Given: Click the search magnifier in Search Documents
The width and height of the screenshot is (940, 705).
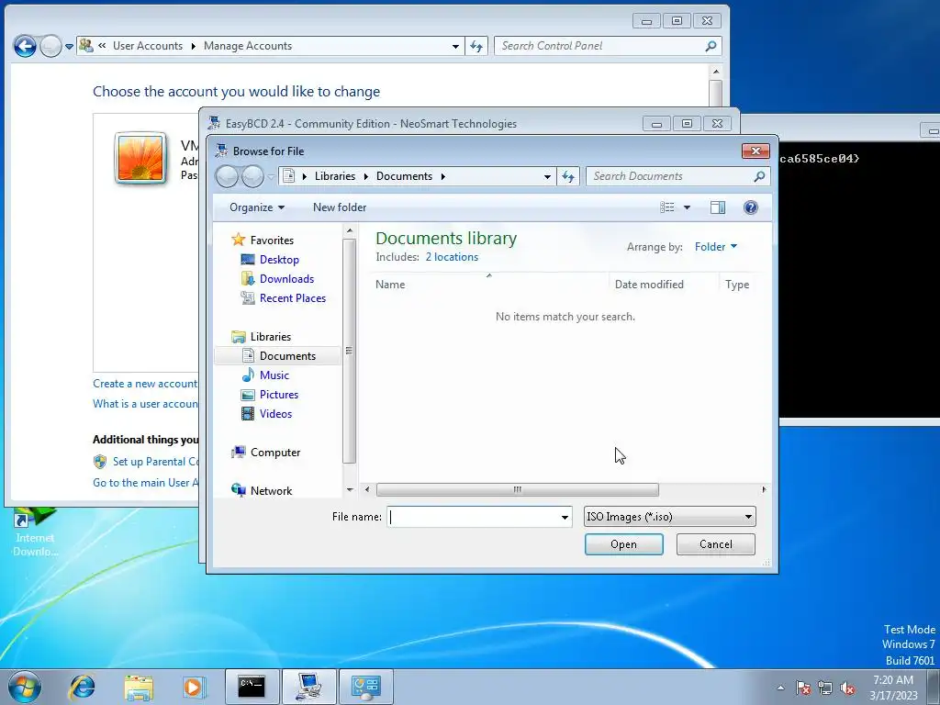Looking at the screenshot, I should pos(759,176).
